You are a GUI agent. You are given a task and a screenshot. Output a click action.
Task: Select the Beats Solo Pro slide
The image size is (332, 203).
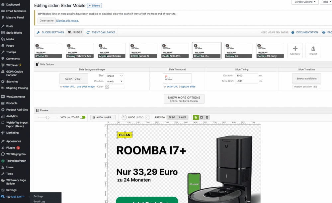175,51
